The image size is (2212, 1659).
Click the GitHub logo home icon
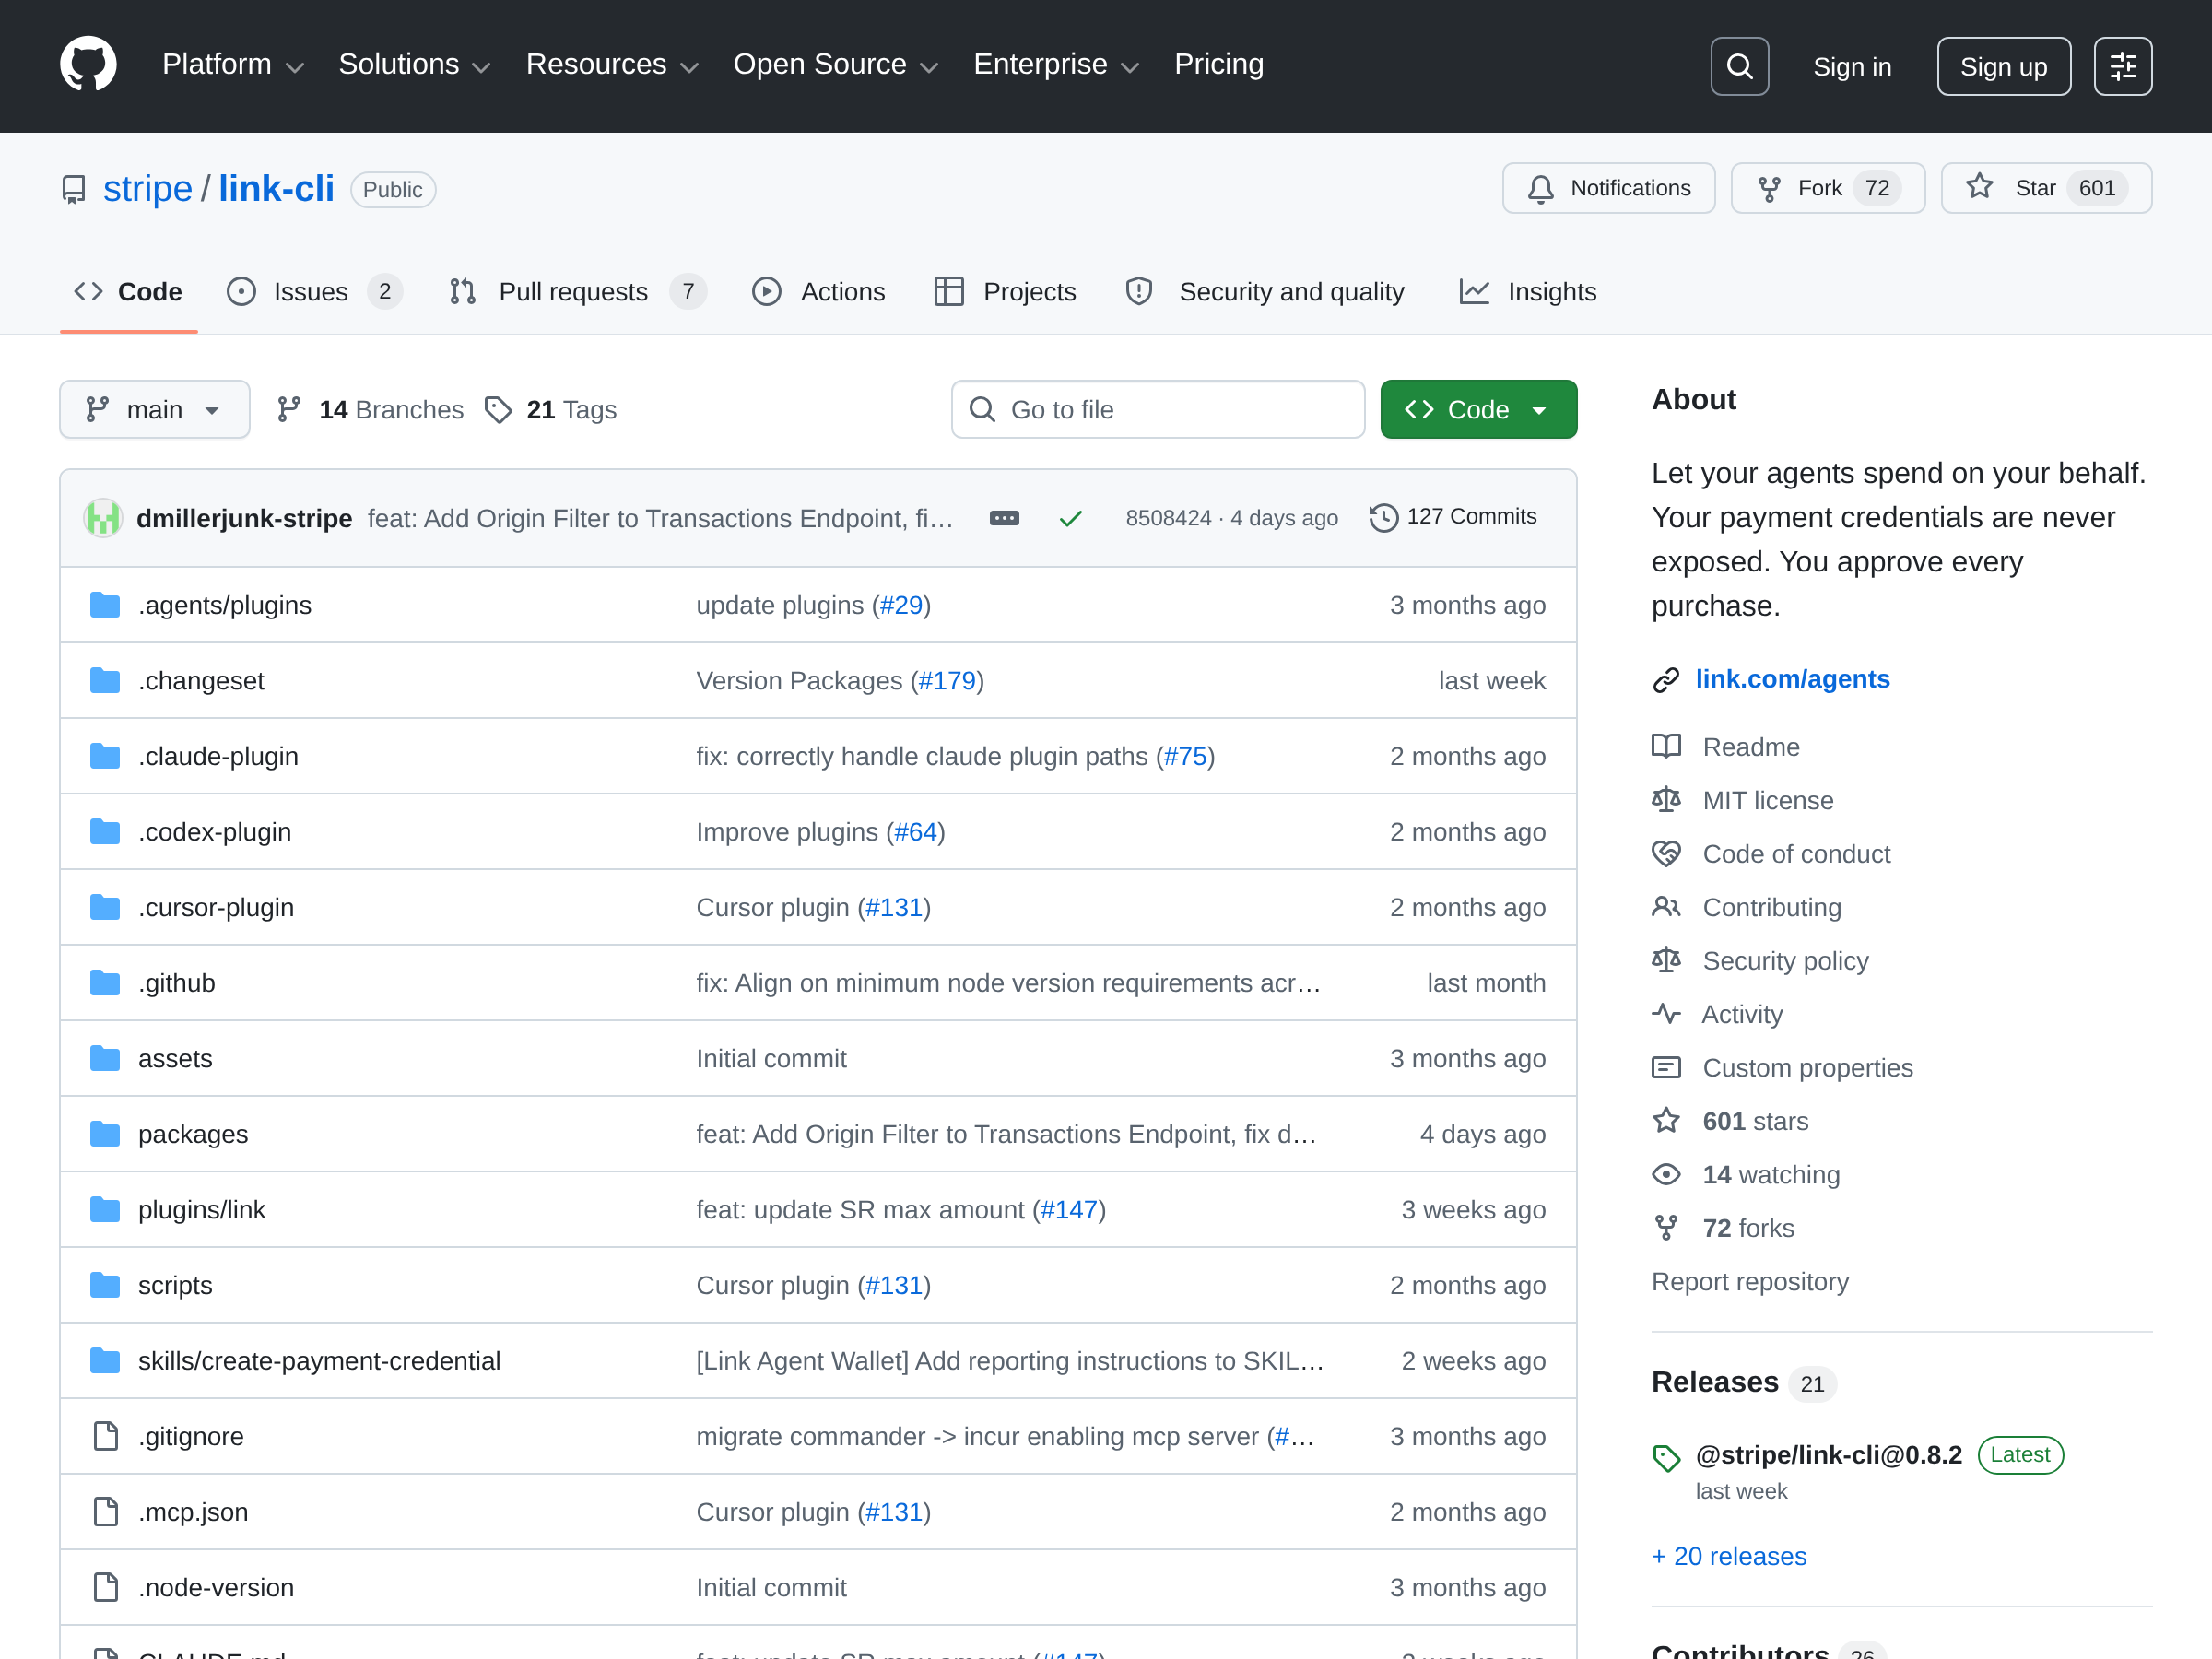point(88,65)
